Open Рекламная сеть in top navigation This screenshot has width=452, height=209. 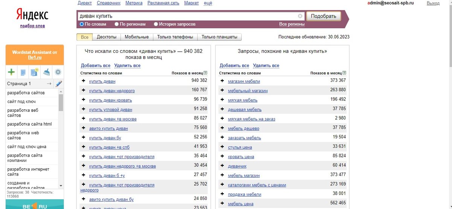click(x=163, y=3)
